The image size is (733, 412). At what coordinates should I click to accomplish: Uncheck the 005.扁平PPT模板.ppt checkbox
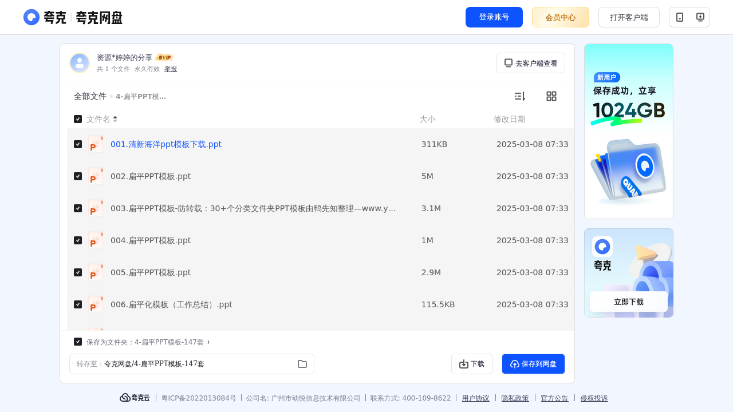point(78,272)
